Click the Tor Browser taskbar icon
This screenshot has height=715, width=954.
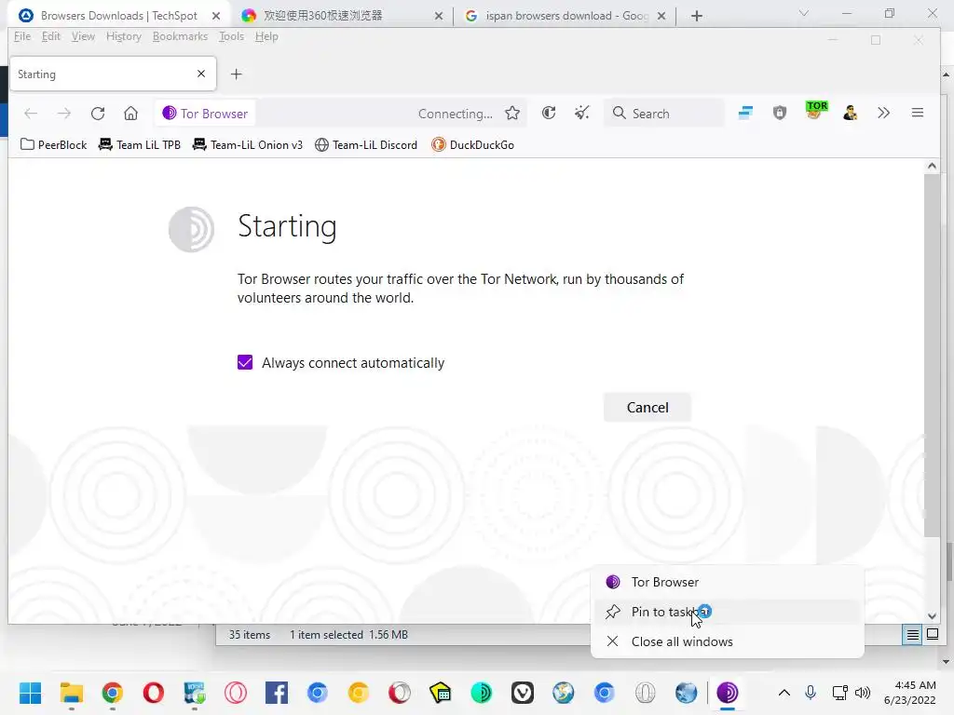pos(727,693)
